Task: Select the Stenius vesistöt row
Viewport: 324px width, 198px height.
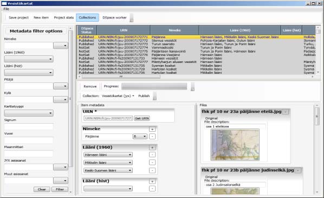Action: (196, 41)
